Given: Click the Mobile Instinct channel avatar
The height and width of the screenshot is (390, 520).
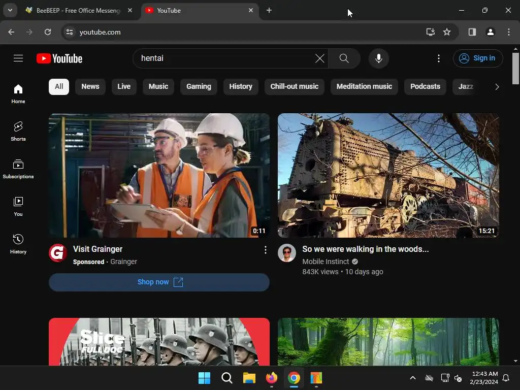Looking at the screenshot, I should point(287,253).
